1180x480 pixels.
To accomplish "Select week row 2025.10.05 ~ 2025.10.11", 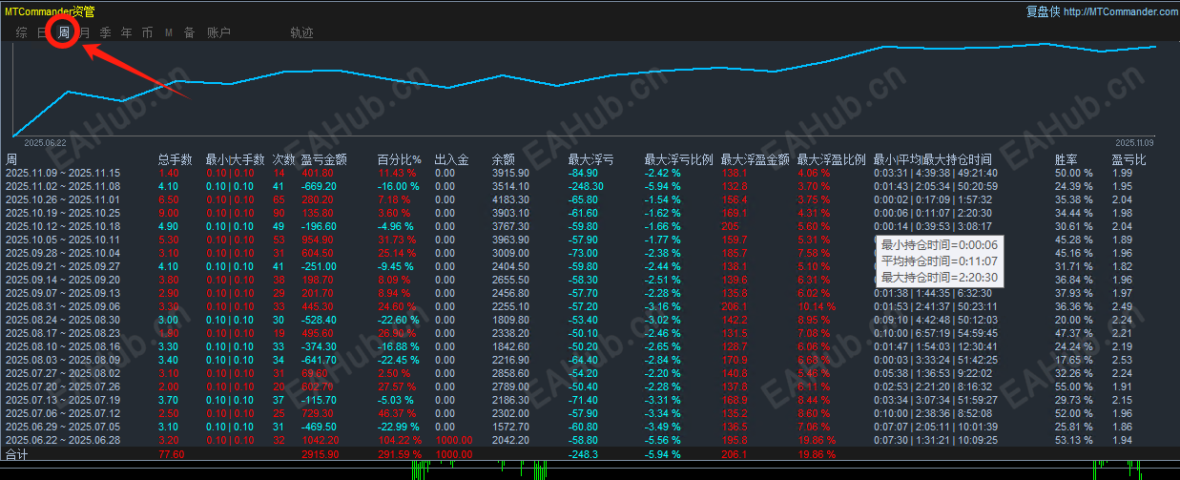I will [x=590, y=239].
